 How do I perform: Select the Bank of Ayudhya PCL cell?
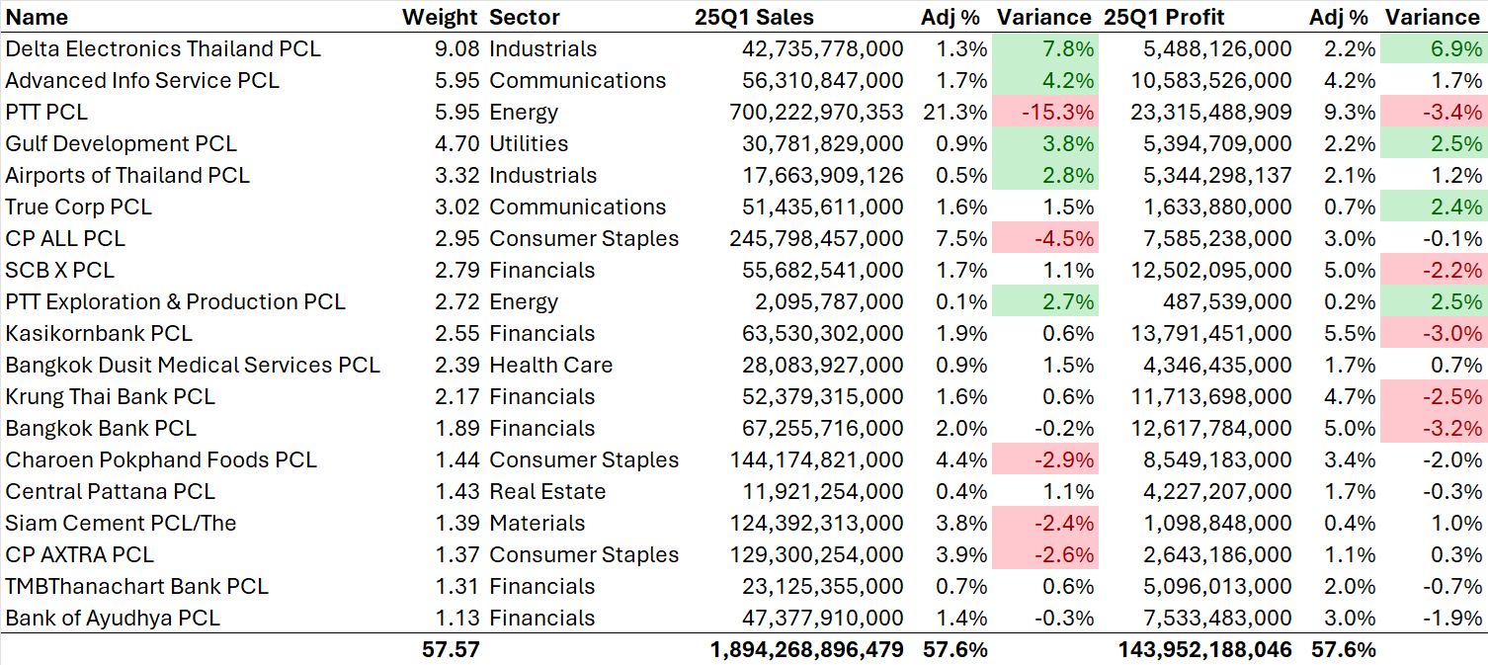pos(113,618)
